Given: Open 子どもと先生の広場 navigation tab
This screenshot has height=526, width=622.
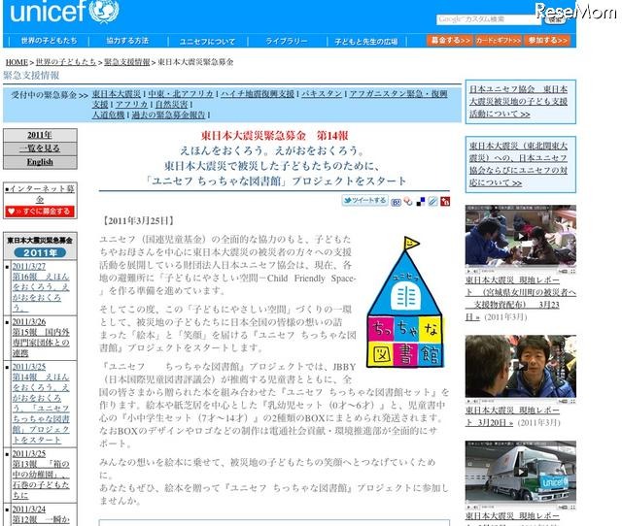Looking at the screenshot, I should point(366,41).
